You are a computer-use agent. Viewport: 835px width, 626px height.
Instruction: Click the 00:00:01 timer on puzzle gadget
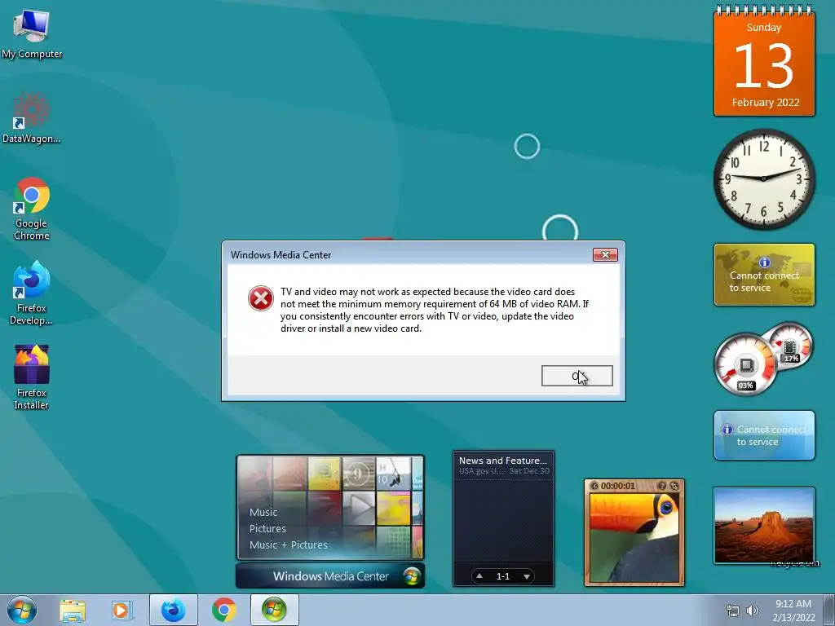[x=618, y=486]
